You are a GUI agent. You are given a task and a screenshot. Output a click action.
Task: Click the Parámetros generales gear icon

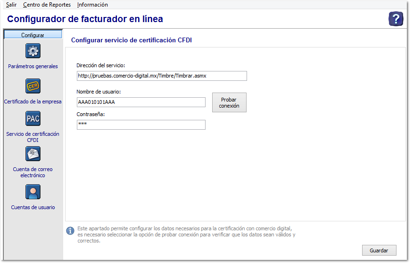[33, 51]
